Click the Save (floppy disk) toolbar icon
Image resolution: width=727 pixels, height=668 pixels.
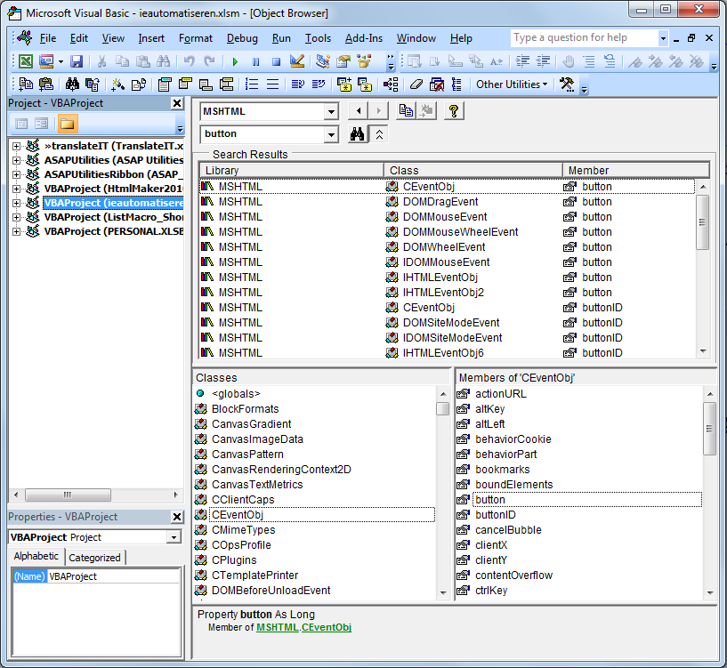[x=77, y=61]
